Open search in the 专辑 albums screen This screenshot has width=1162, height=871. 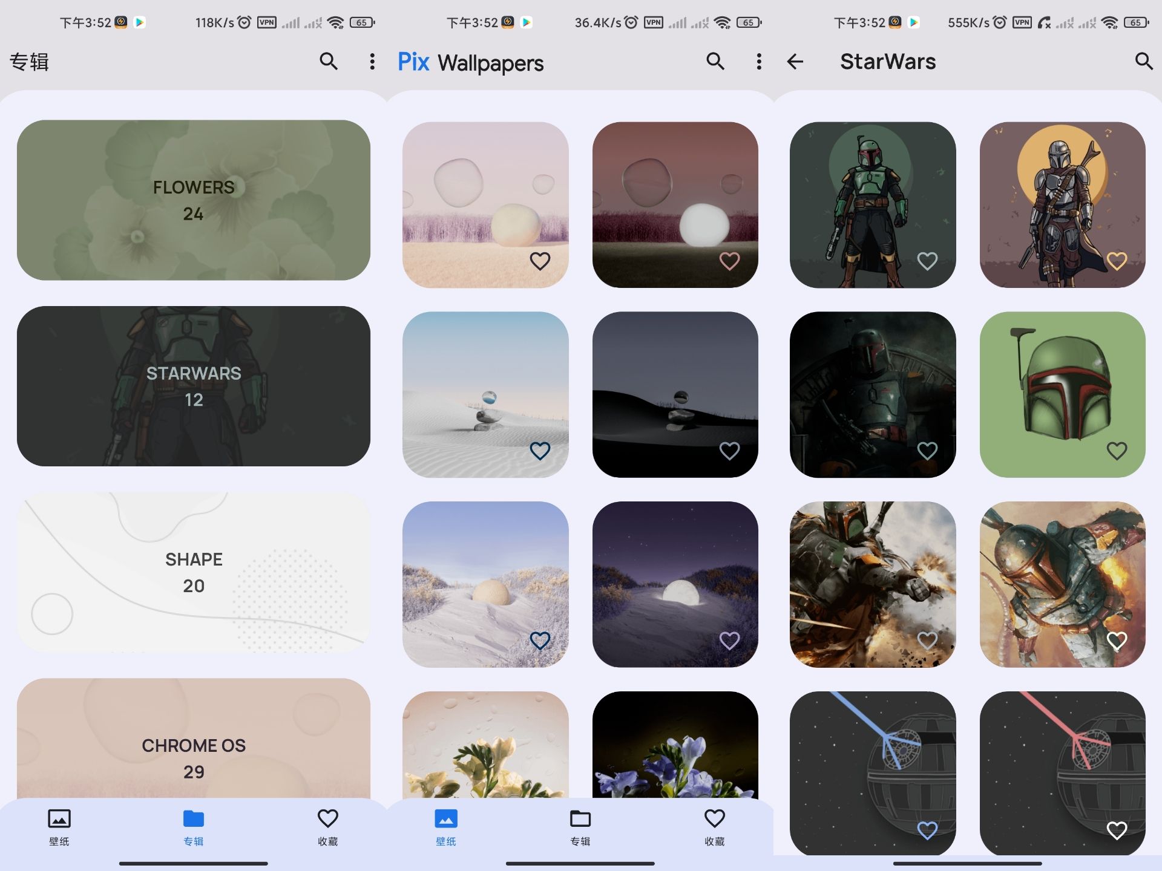point(329,61)
